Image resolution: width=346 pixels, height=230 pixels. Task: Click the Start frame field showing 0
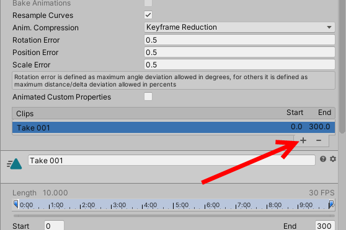pos(54,226)
